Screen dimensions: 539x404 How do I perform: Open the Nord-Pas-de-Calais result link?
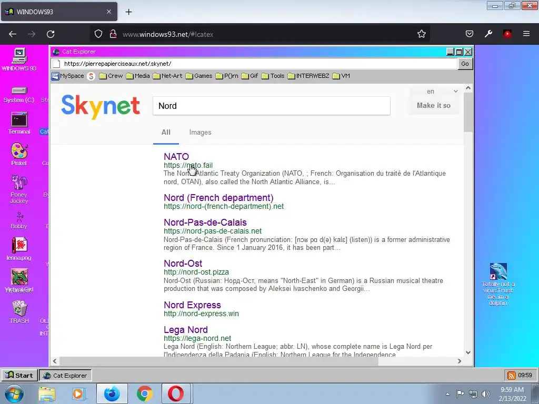click(205, 223)
